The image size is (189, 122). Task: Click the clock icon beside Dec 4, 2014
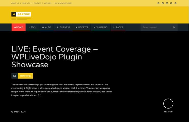12,112
